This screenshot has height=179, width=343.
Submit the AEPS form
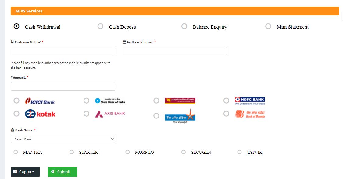tap(62, 172)
